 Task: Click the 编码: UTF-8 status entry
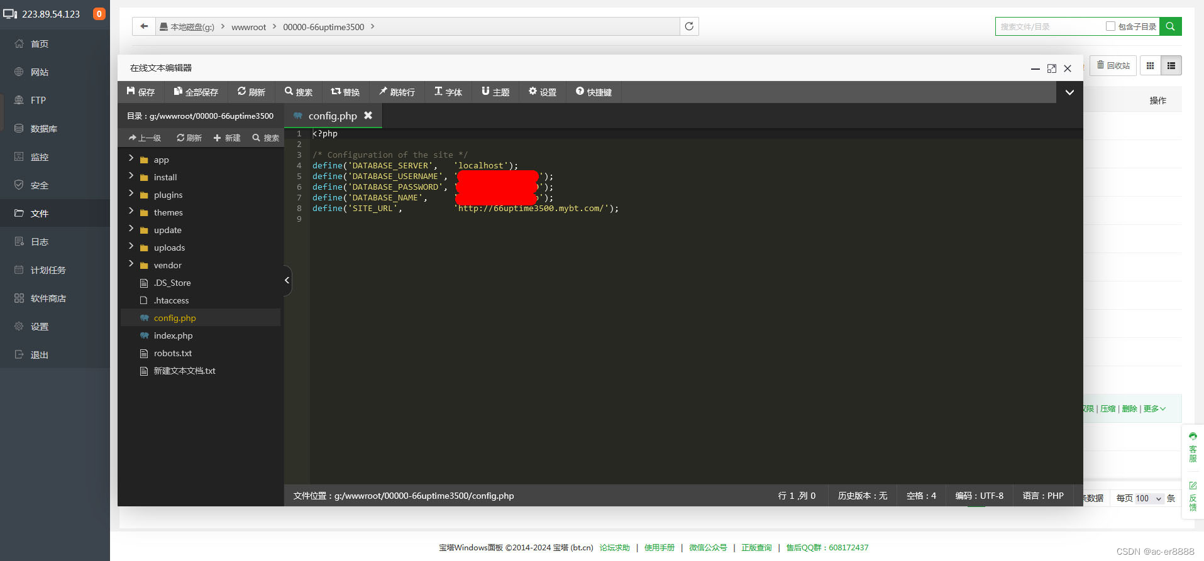click(x=979, y=496)
